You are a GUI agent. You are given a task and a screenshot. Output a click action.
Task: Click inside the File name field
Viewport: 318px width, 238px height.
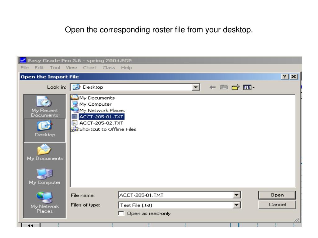[x=175, y=195]
